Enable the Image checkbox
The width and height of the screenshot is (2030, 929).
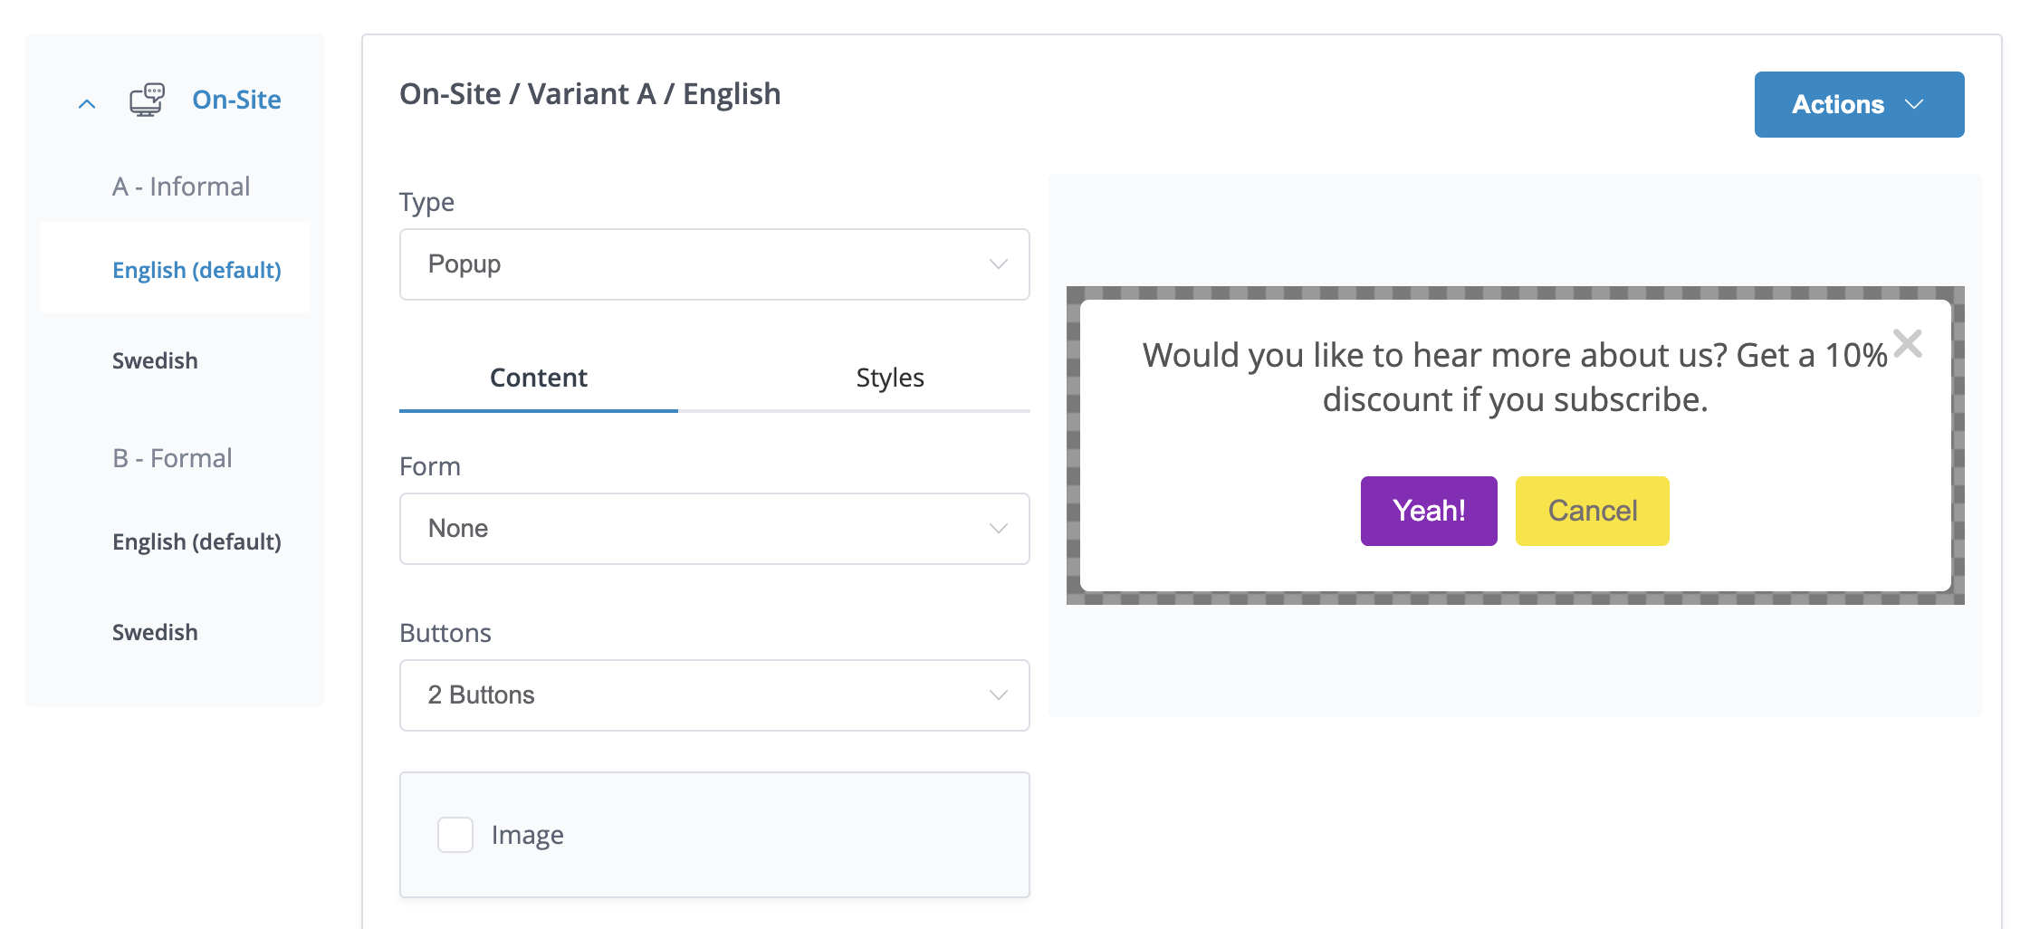pos(455,835)
